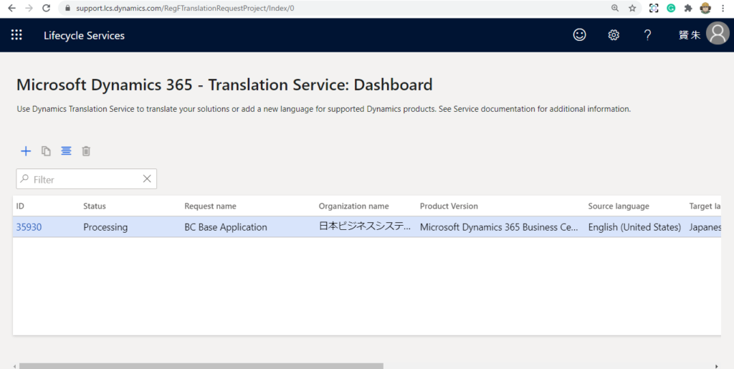Click the zoom magnifier icon in address bar
The width and height of the screenshot is (734, 369).
click(x=615, y=8)
